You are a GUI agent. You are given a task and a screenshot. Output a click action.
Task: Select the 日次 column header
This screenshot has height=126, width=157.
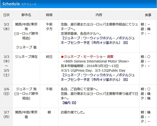tap(6, 15)
